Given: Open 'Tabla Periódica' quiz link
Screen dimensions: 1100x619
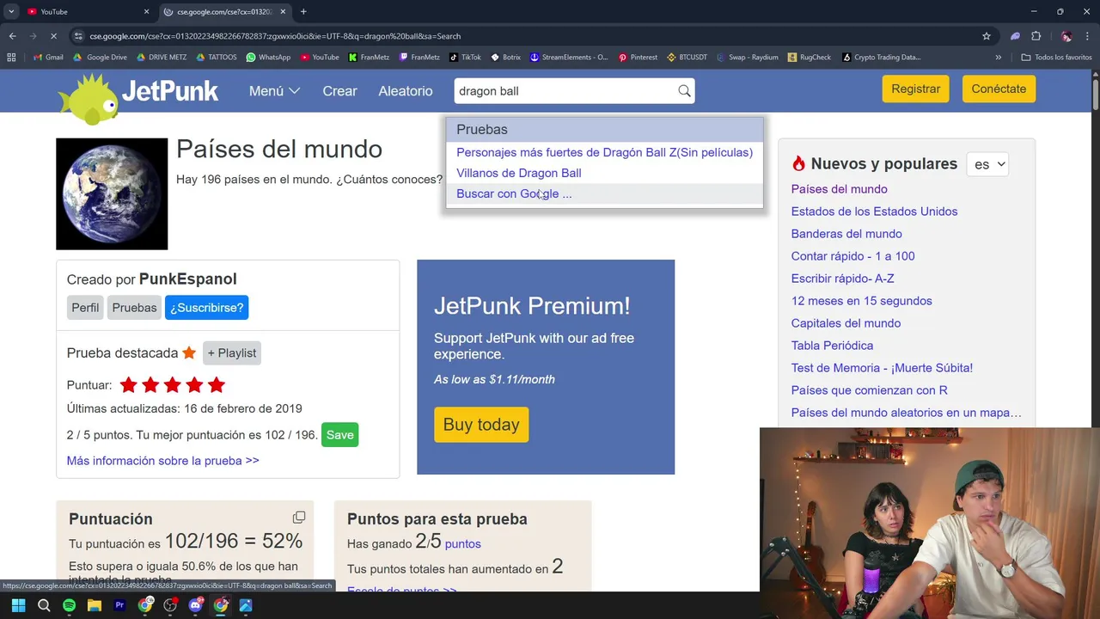Looking at the screenshot, I should click(x=832, y=346).
